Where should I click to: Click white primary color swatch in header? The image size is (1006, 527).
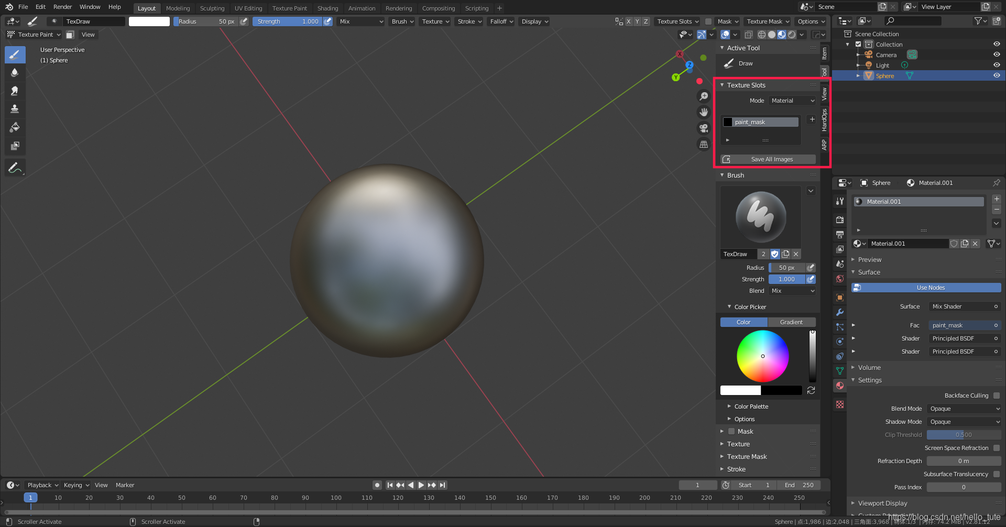[x=149, y=21]
